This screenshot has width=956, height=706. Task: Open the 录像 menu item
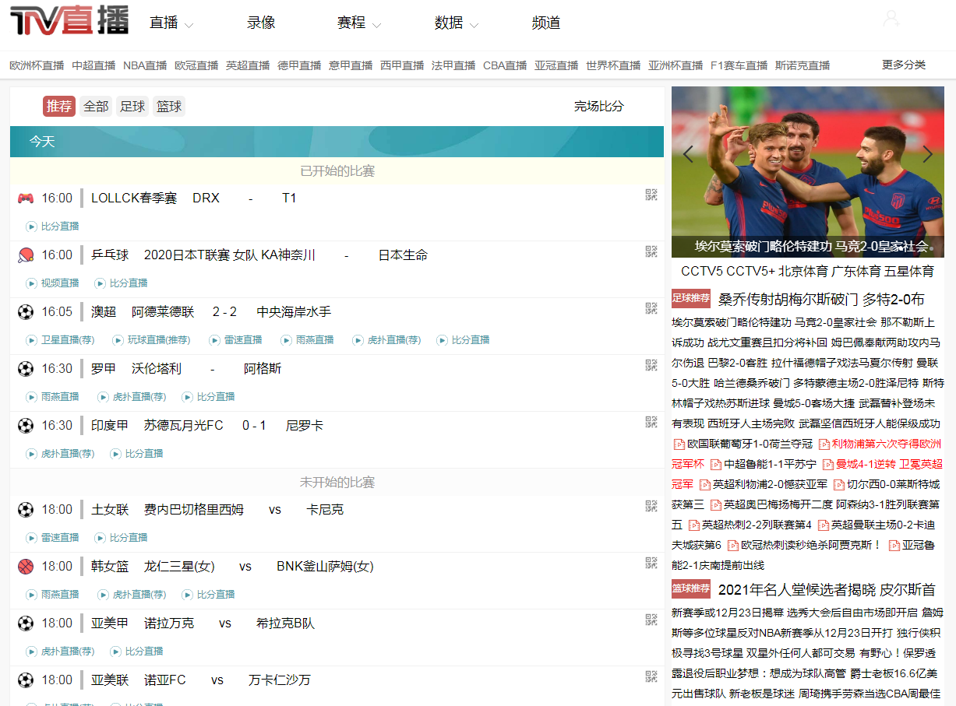[261, 23]
